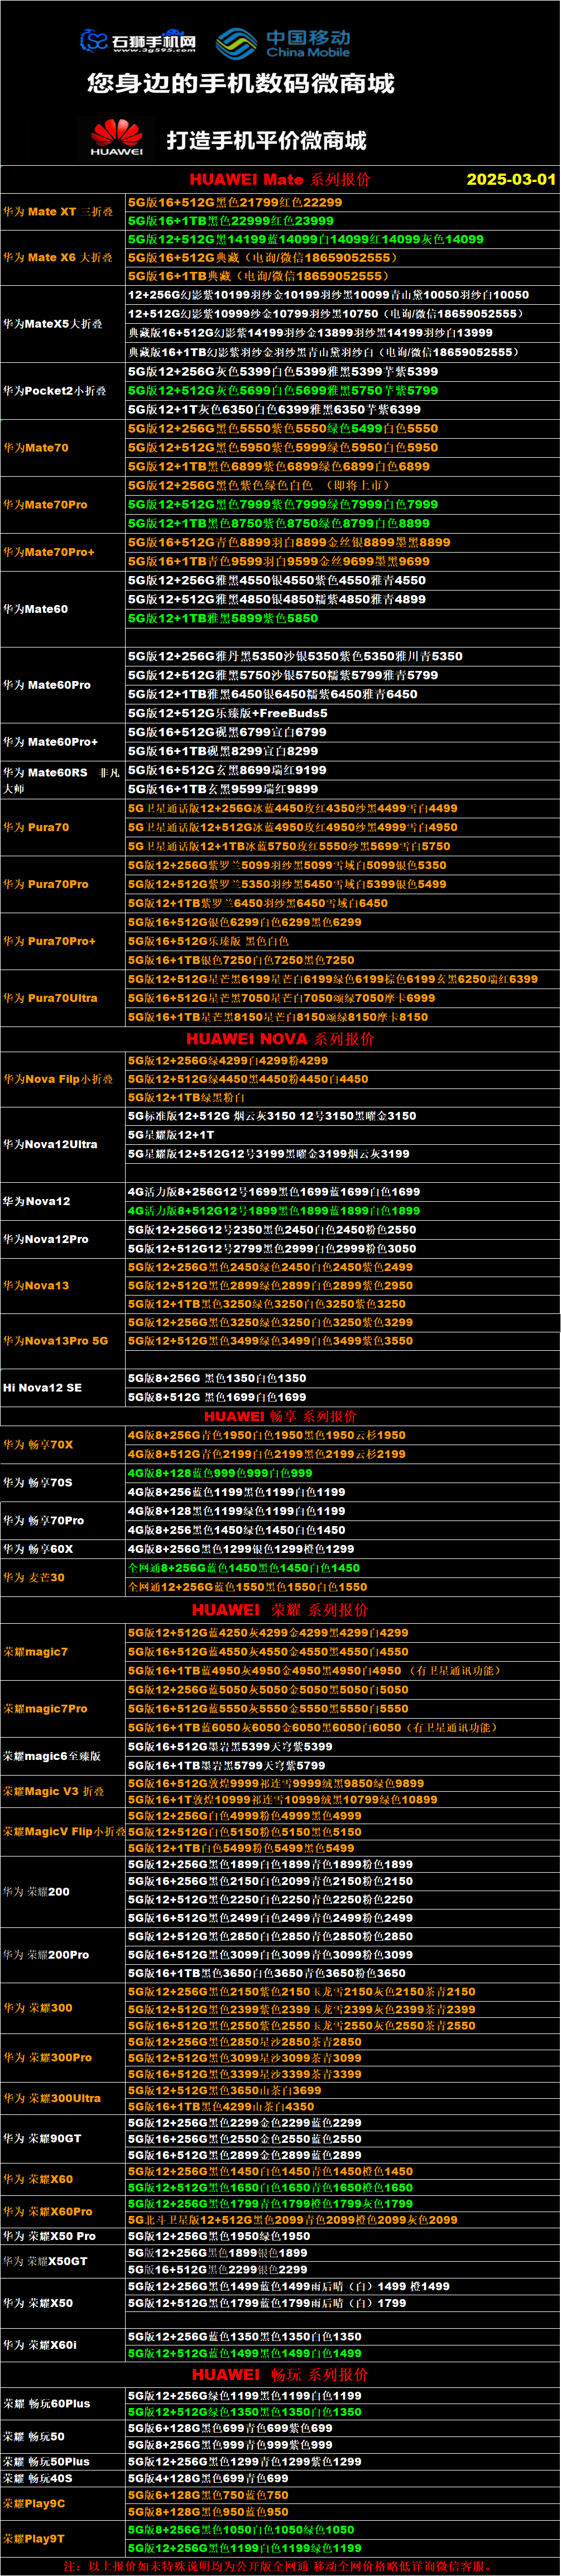Screen dimensions: 561x2576
Task: Select the 华为Pocket2小折叠 model label
Action: point(55,390)
